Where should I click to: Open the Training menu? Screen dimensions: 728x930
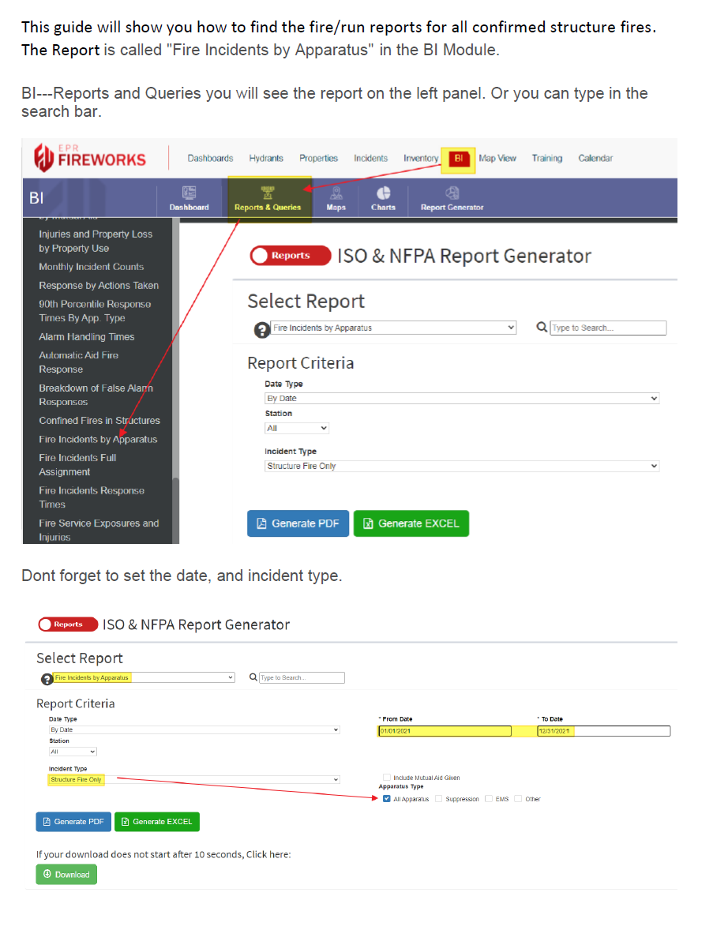coord(546,159)
